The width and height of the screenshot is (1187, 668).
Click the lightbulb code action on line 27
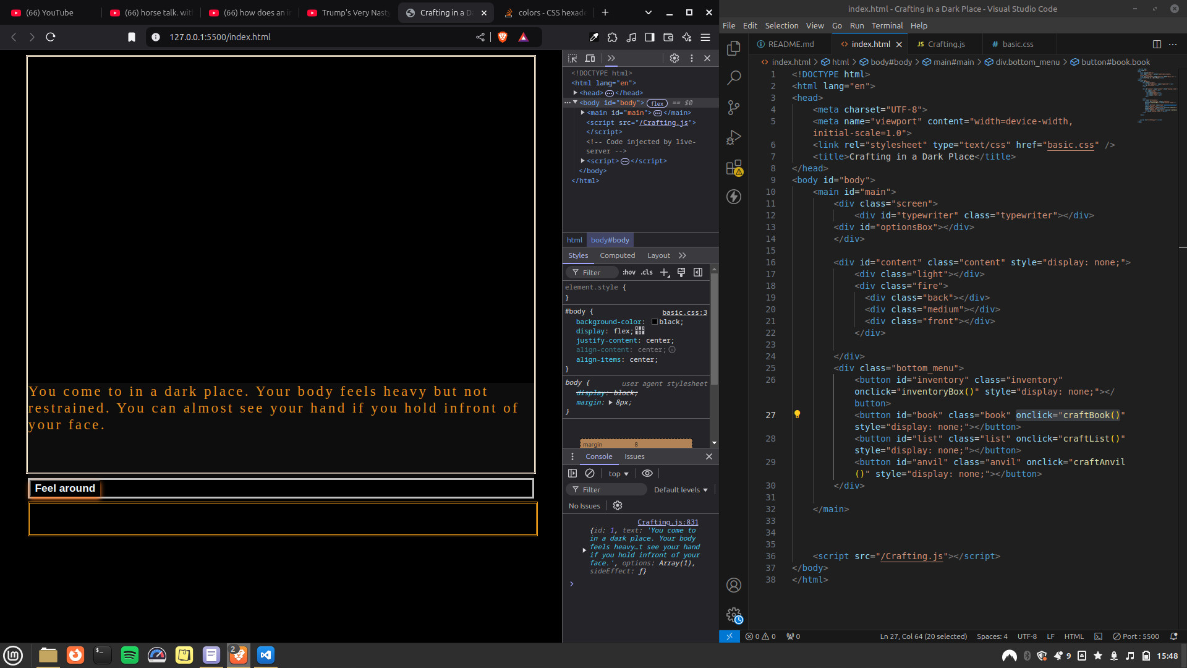tap(797, 414)
